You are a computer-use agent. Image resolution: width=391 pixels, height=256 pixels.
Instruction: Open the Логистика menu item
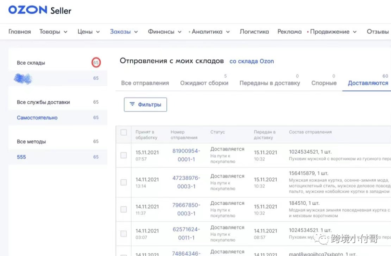pos(254,32)
